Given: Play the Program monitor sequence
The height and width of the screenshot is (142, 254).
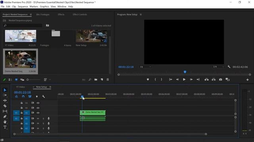Looking at the screenshot, I should (x=184, y=80).
